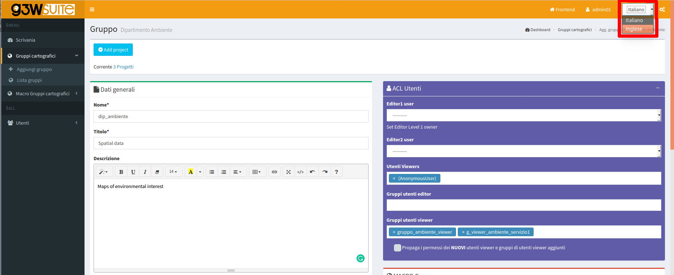This screenshot has height=275, width=674.
Task: Open the insert table dropdown
Action: [257, 172]
